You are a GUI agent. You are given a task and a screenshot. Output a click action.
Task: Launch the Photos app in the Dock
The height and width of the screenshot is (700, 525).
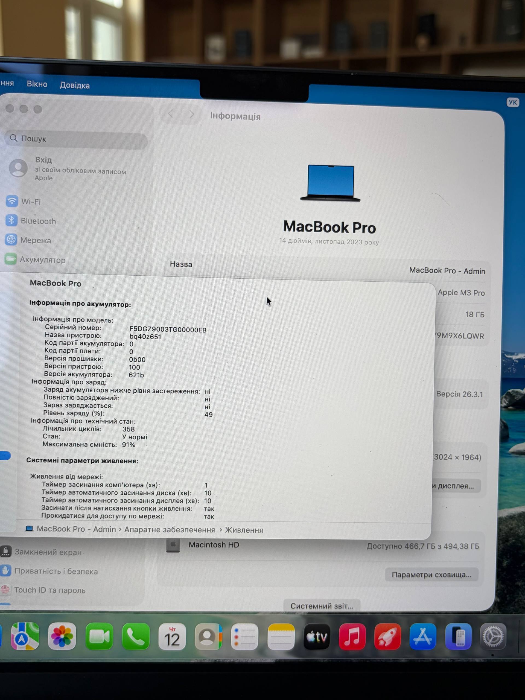(62, 636)
